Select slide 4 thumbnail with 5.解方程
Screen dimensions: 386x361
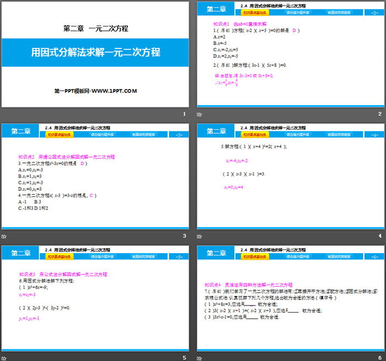[x=291, y=176]
